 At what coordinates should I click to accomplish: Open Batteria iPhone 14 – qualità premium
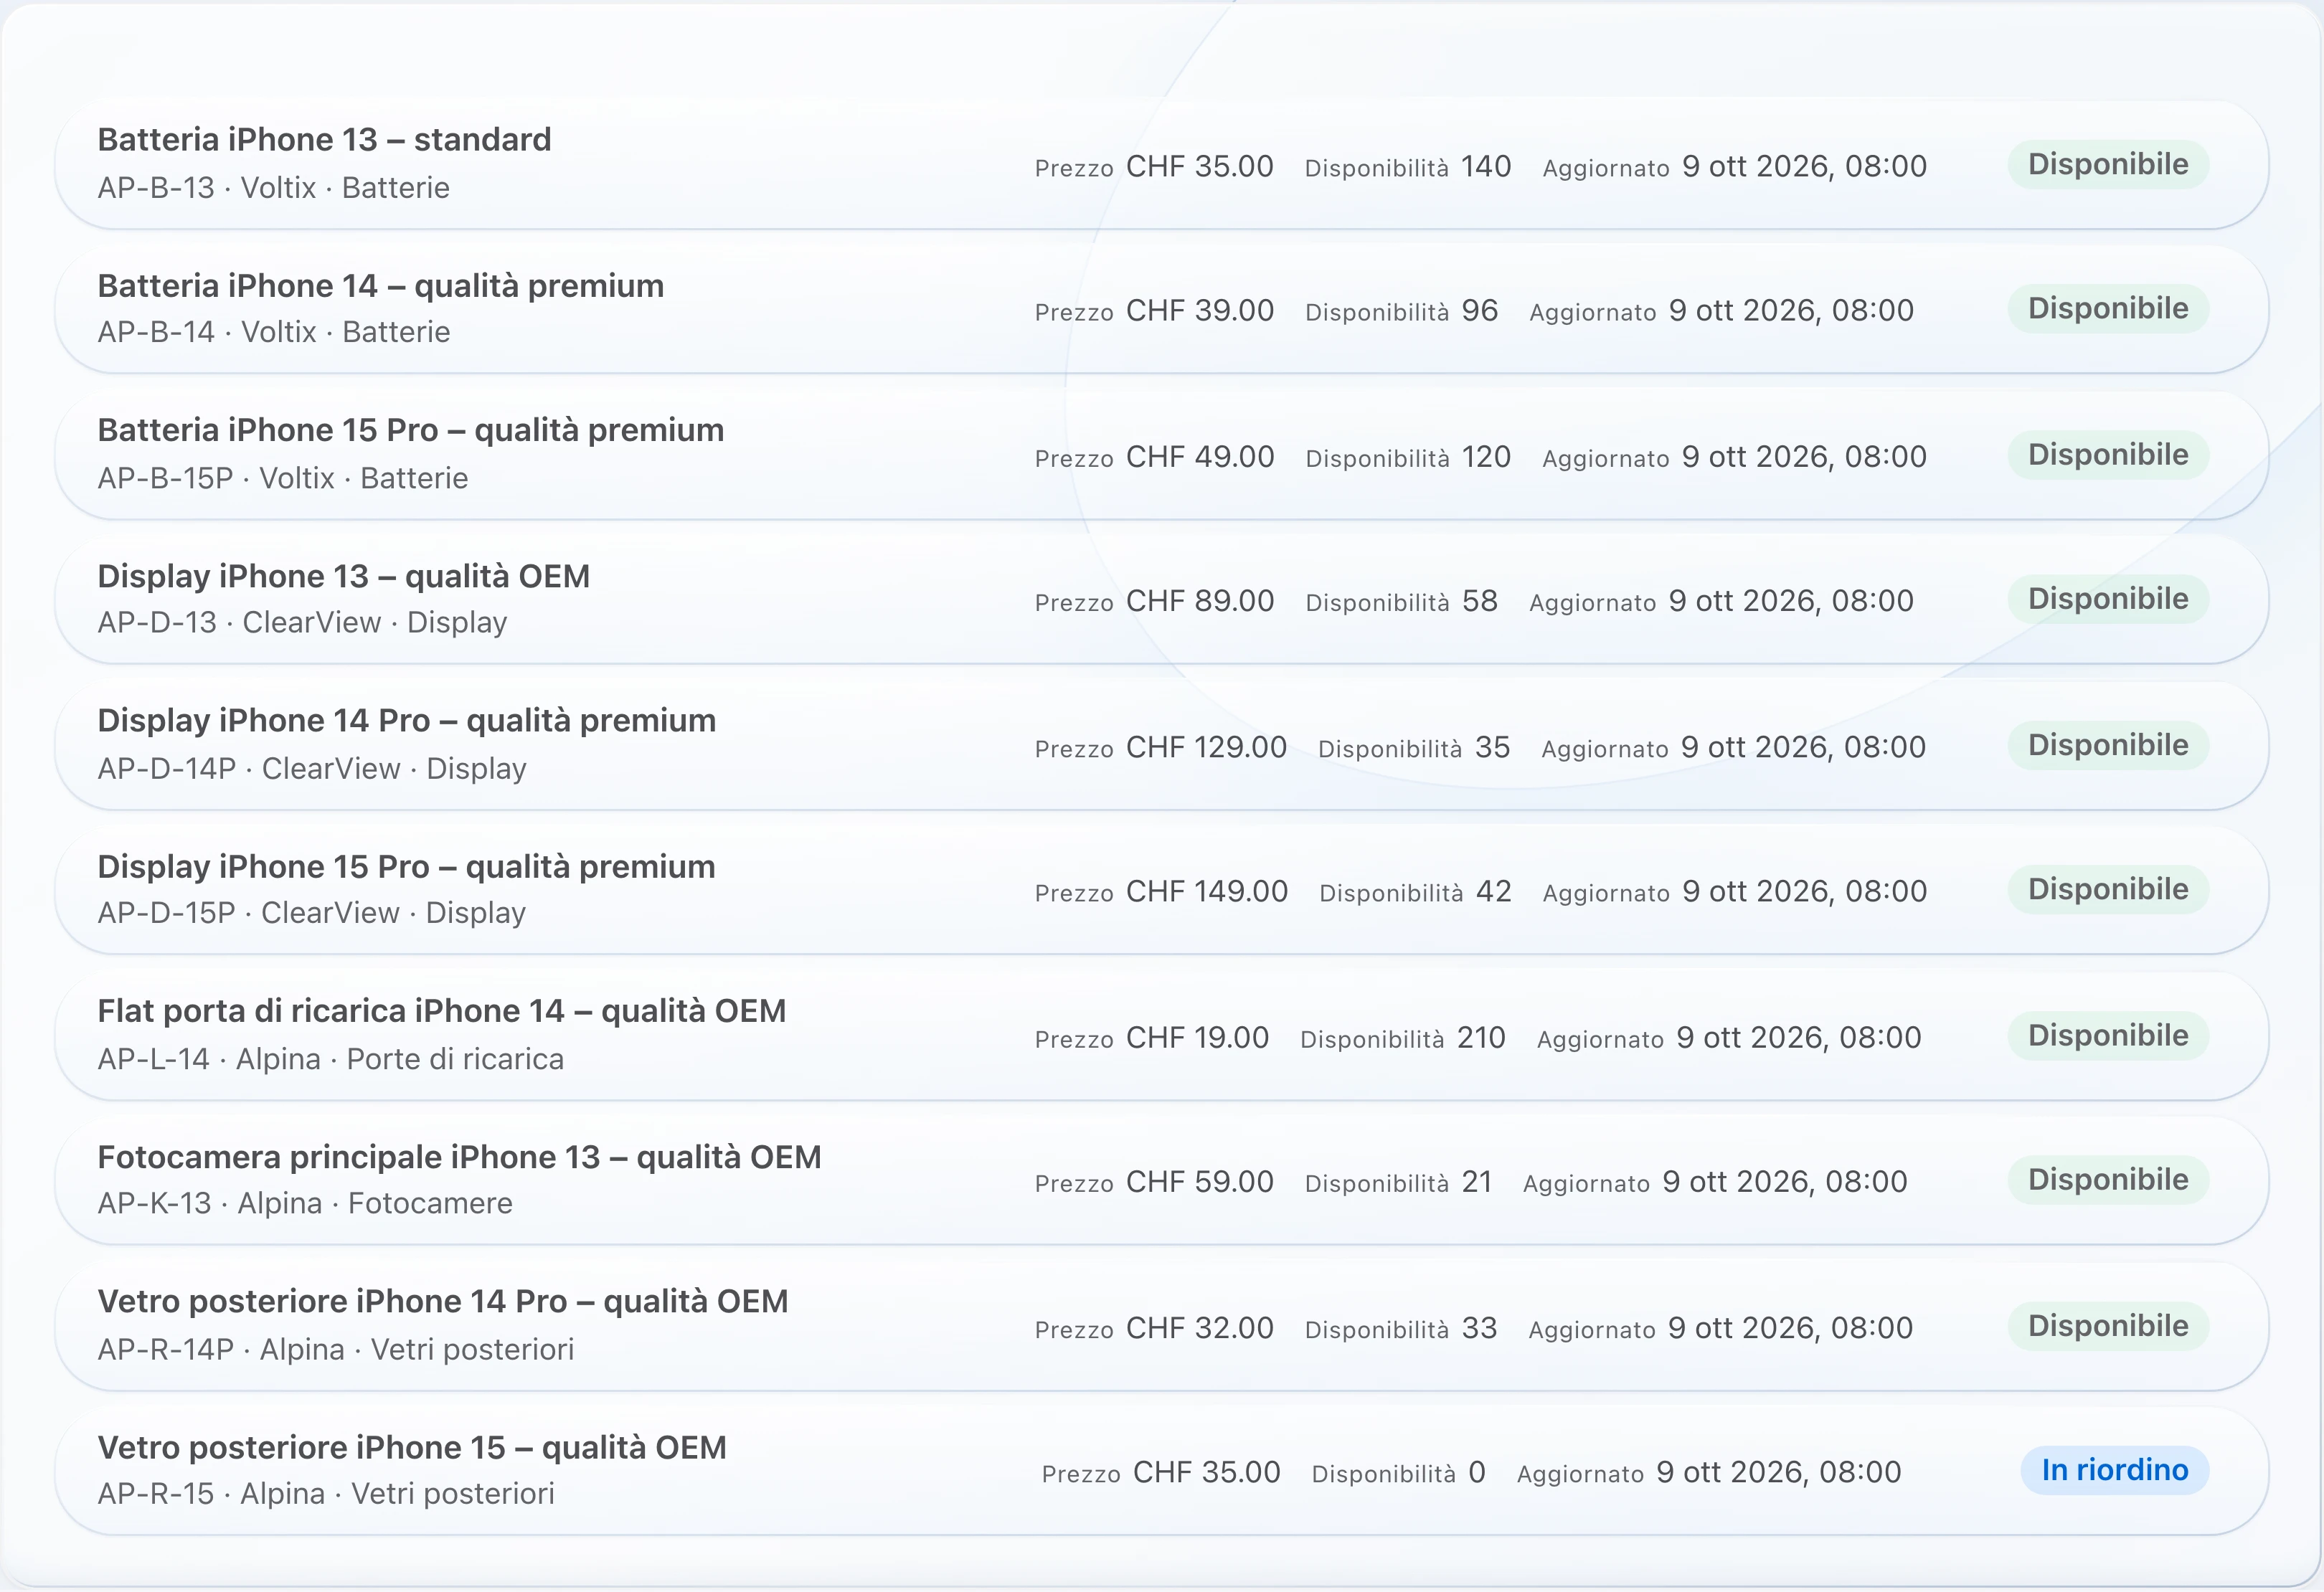[x=380, y=286]
